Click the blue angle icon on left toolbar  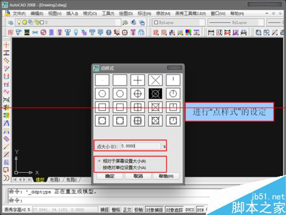6,123
